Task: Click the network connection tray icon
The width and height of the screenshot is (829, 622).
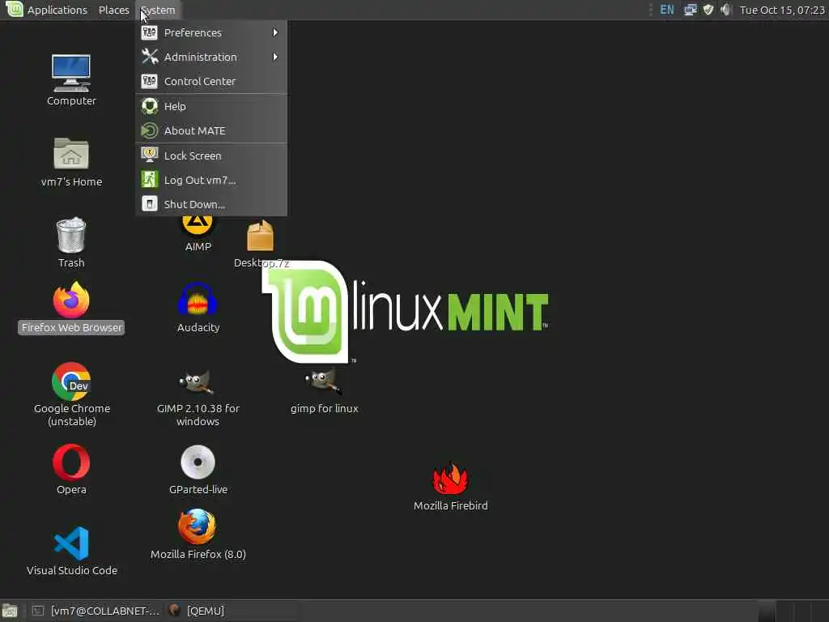Action: pos(690,10)
